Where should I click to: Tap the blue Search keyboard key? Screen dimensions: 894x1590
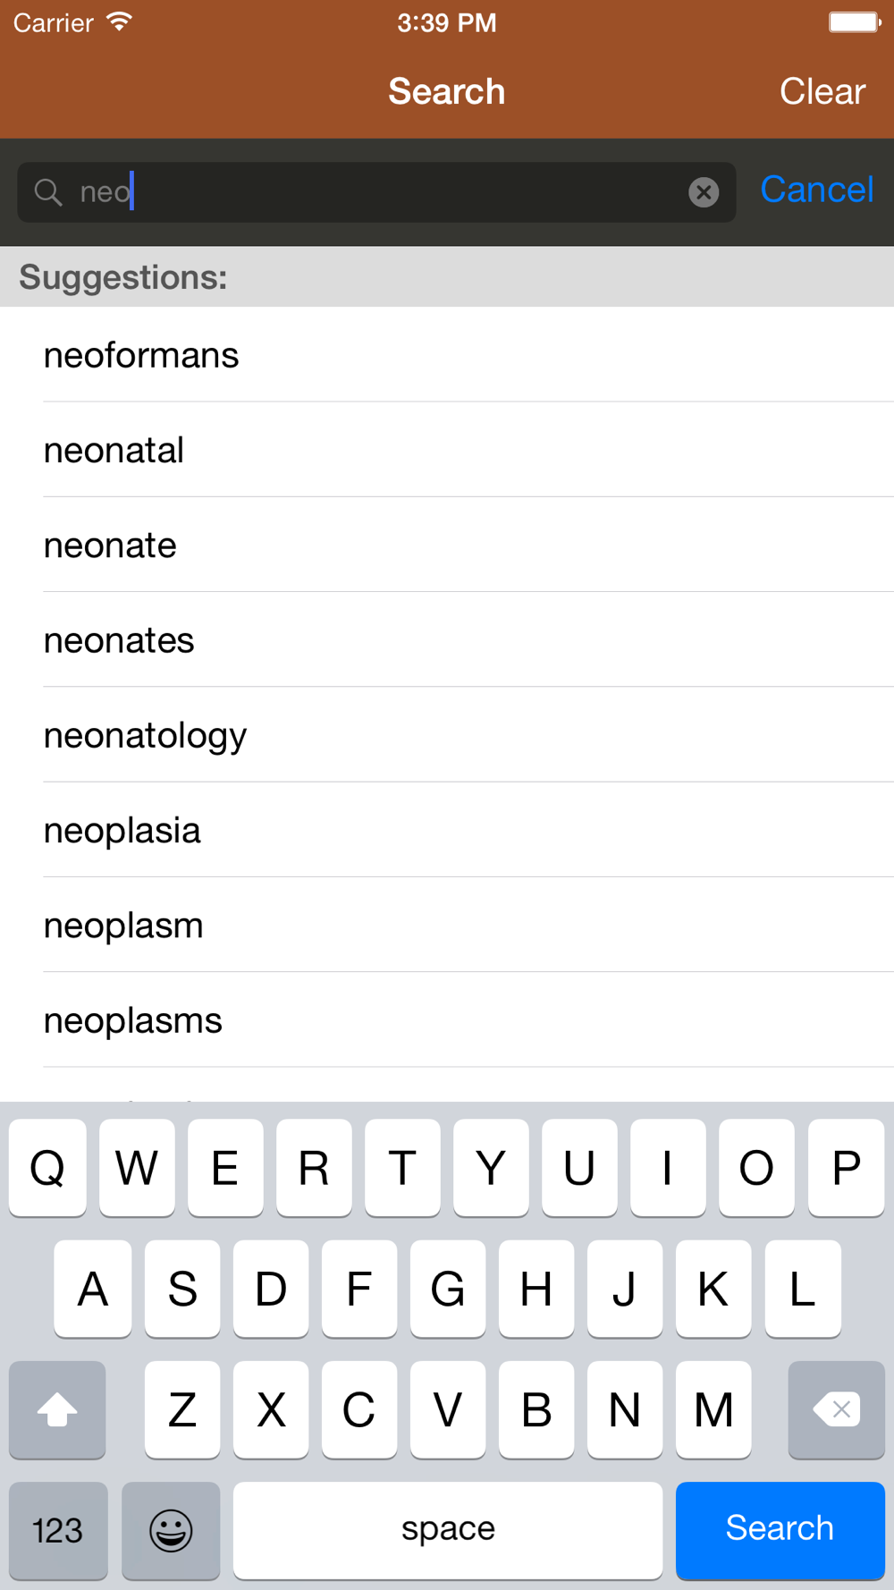(780, 1530)
